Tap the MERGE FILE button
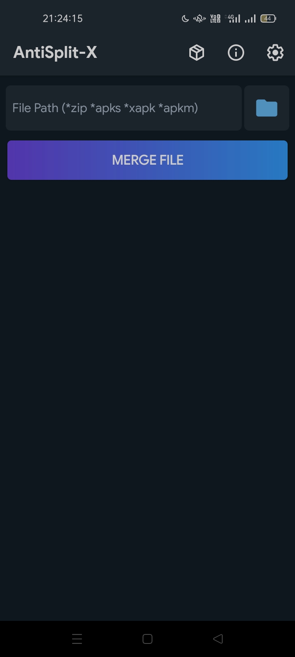This screenshot has width=295, height=657. tap(147, 160)
